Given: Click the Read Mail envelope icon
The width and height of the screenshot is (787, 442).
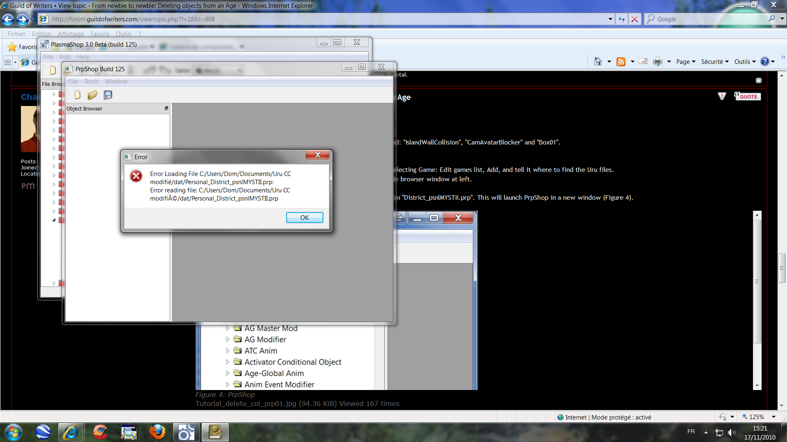Looking at the screenshot, I should point(643,61).
